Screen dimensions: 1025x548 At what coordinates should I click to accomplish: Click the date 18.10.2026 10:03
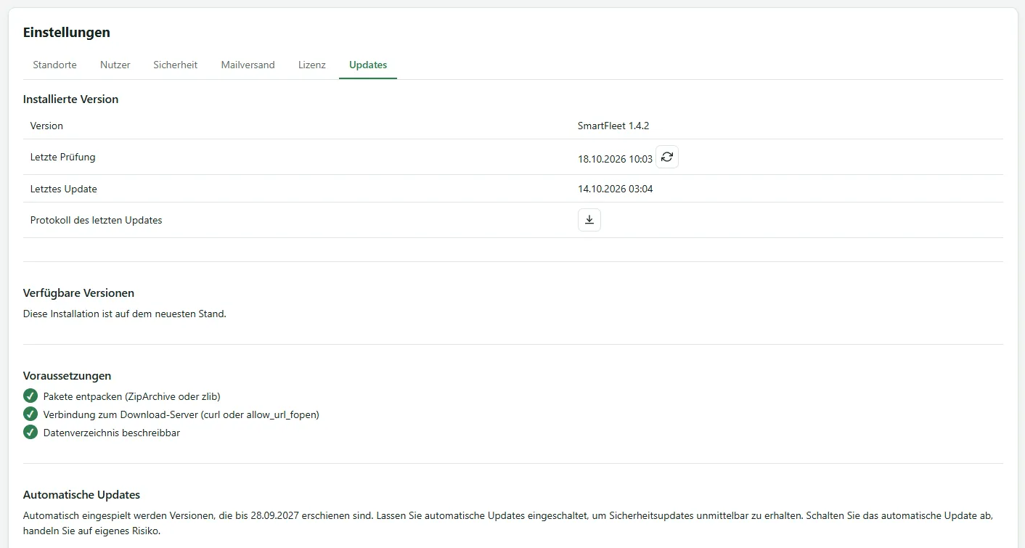615,159
